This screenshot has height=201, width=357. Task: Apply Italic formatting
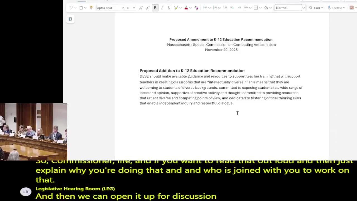[162, 8]
